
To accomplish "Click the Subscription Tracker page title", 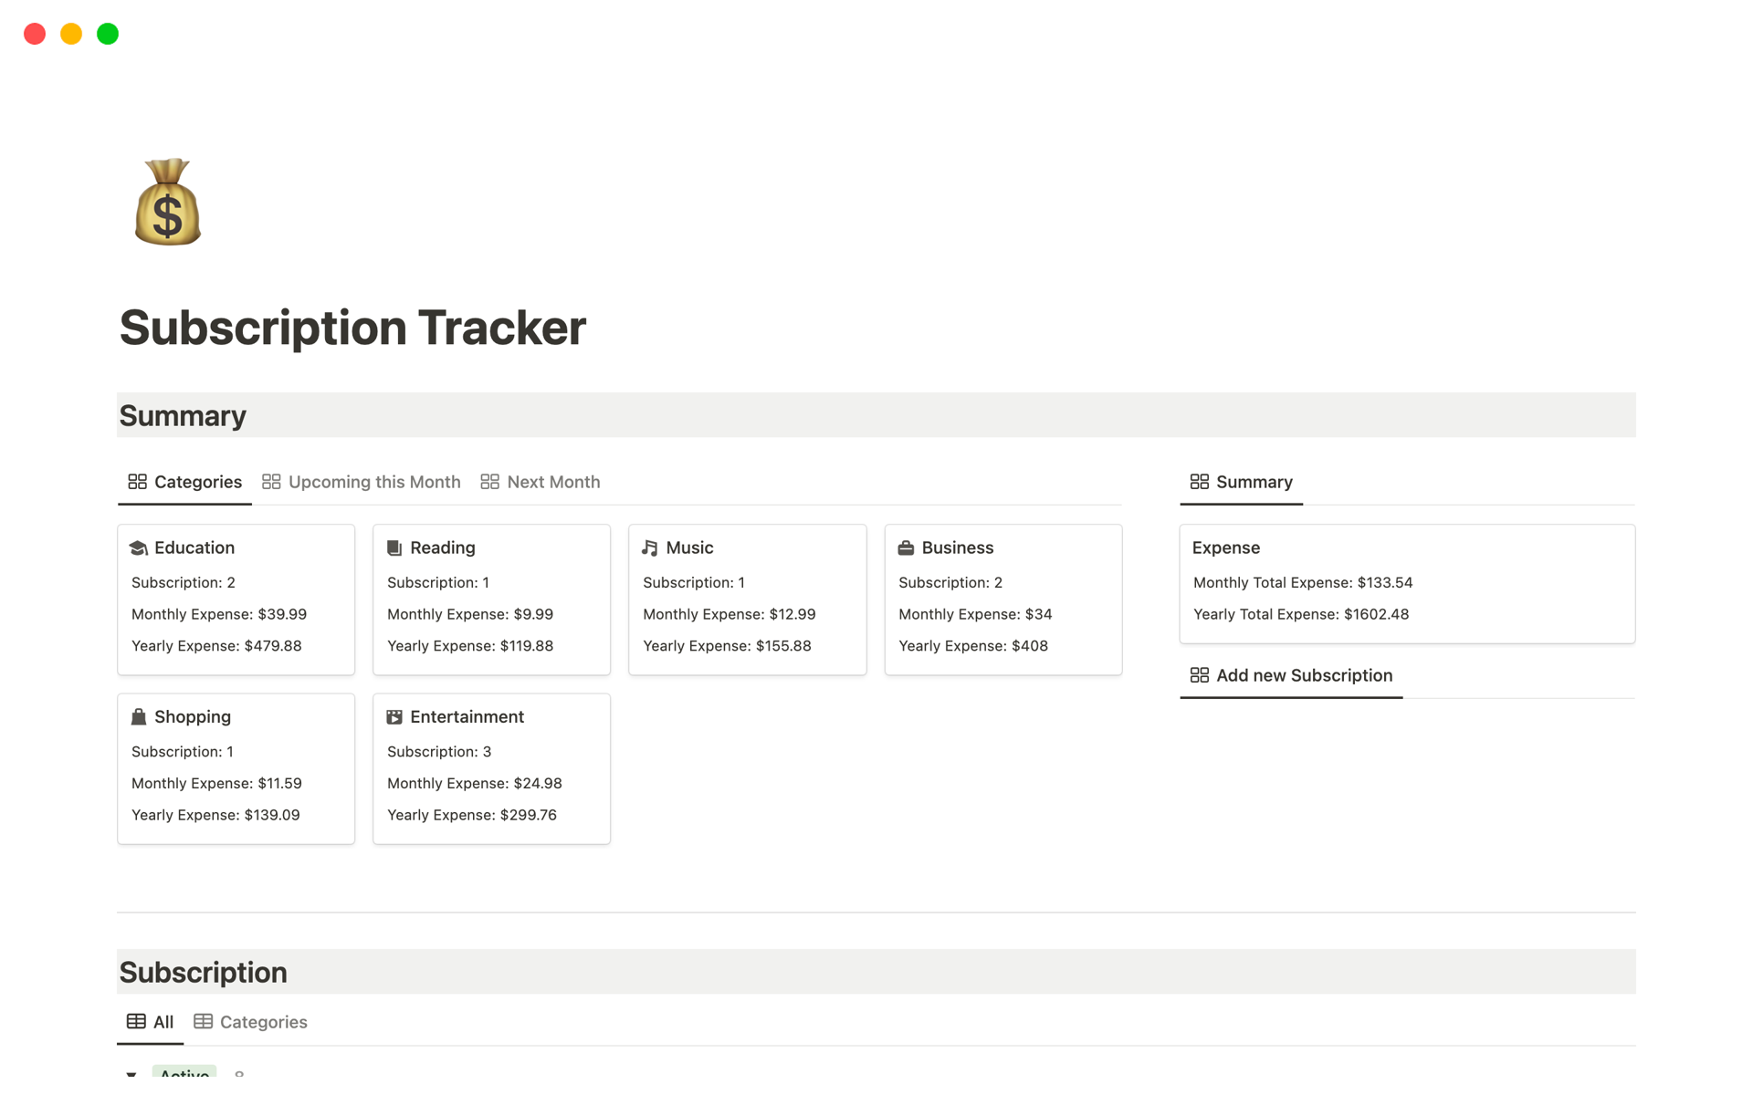I will (352, 328).
